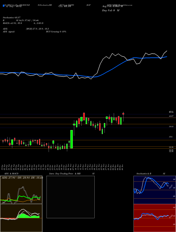Click the 'SI 14/3: 57.62 / 58.46' reading
This screenshot has height=232, width=176.
(x=27, y=20)
